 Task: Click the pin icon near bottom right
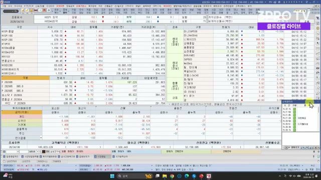(x=314, y=156)
